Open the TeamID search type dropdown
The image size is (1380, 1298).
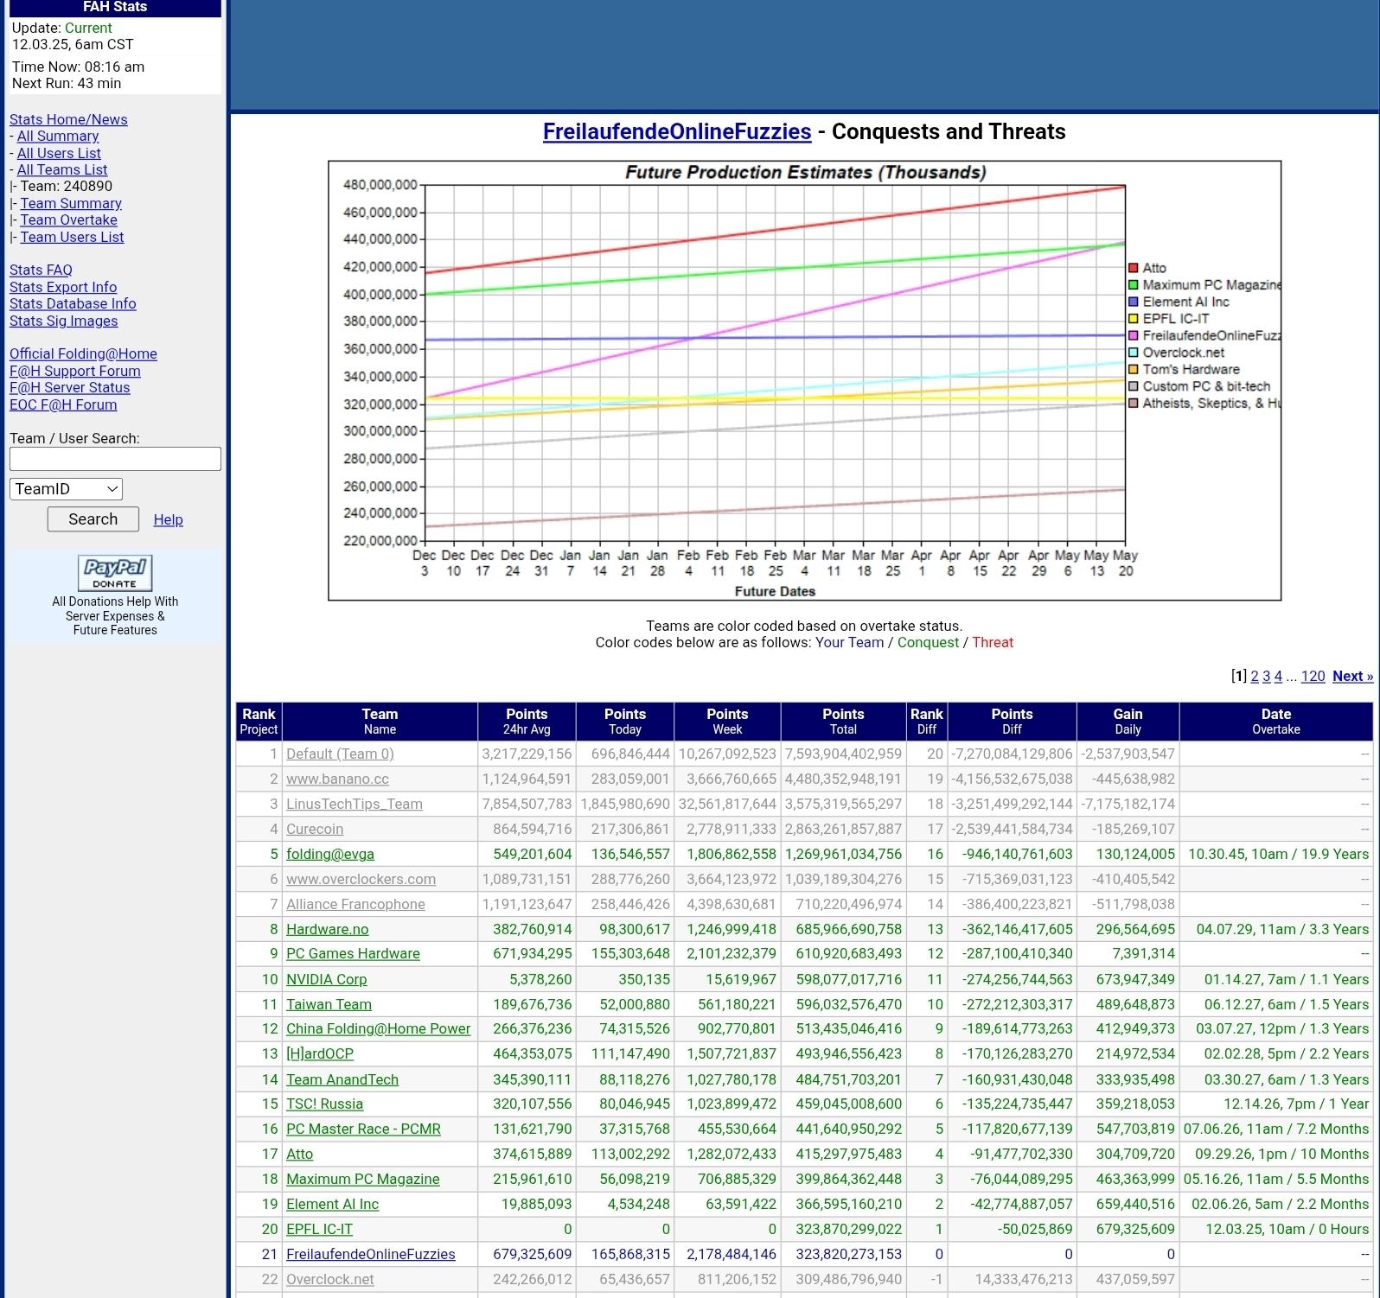66,489
